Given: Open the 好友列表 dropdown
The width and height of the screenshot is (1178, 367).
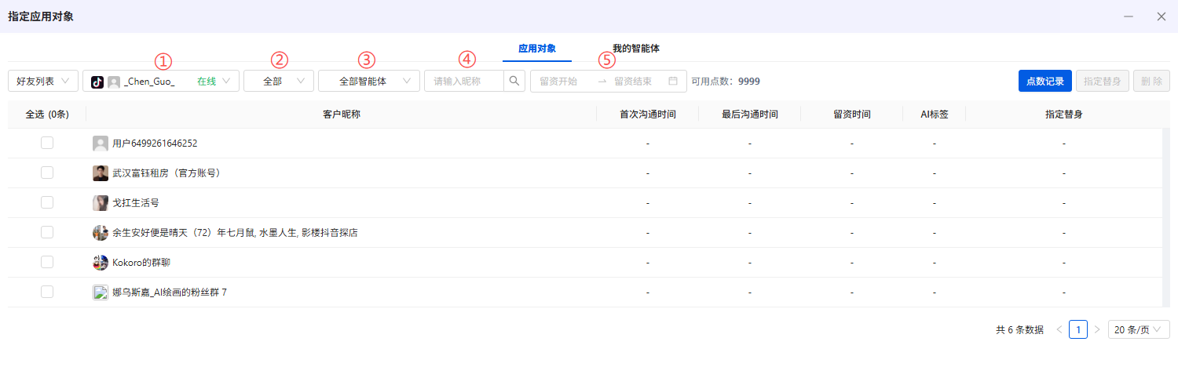Looking at the screenshot, I should [43, 81].
